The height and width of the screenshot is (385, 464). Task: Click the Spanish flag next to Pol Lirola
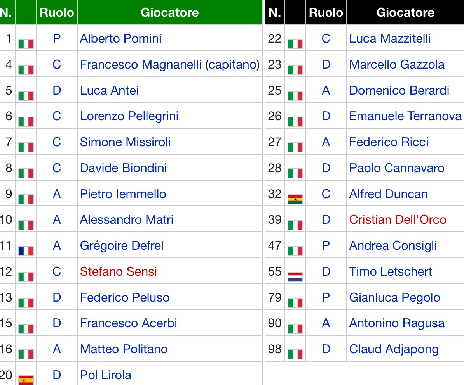pos(26,380)
